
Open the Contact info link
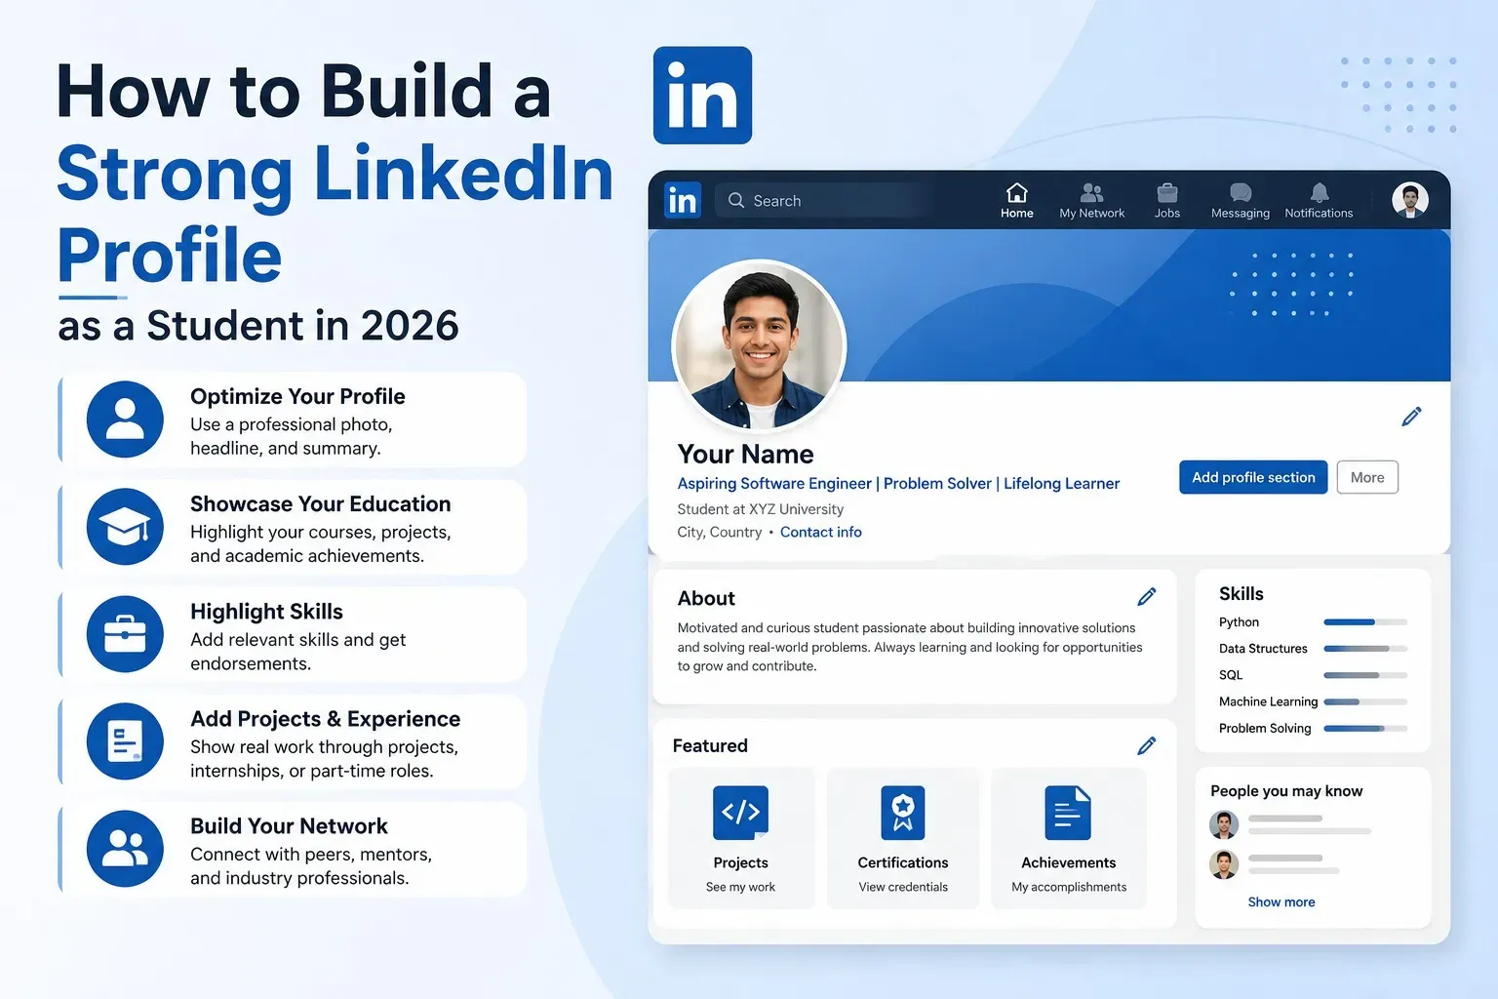pyautogui.click(x=821, y=532)
